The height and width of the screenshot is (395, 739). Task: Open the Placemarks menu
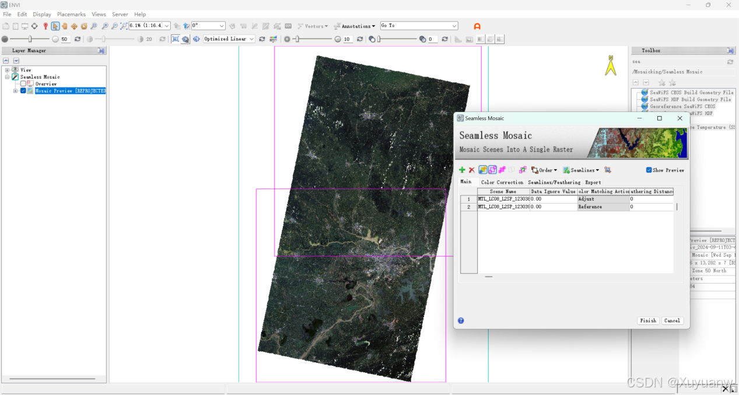pyautogui.click(x=71, y=14)
